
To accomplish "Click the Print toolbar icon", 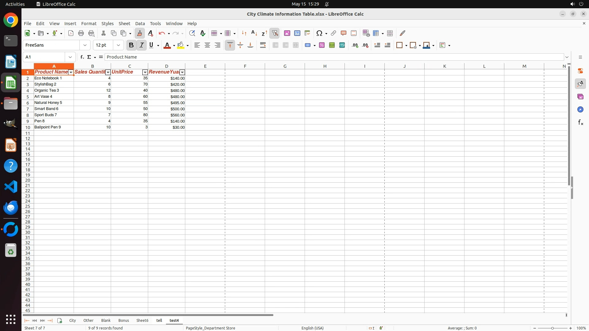I will tap(81, 33).
